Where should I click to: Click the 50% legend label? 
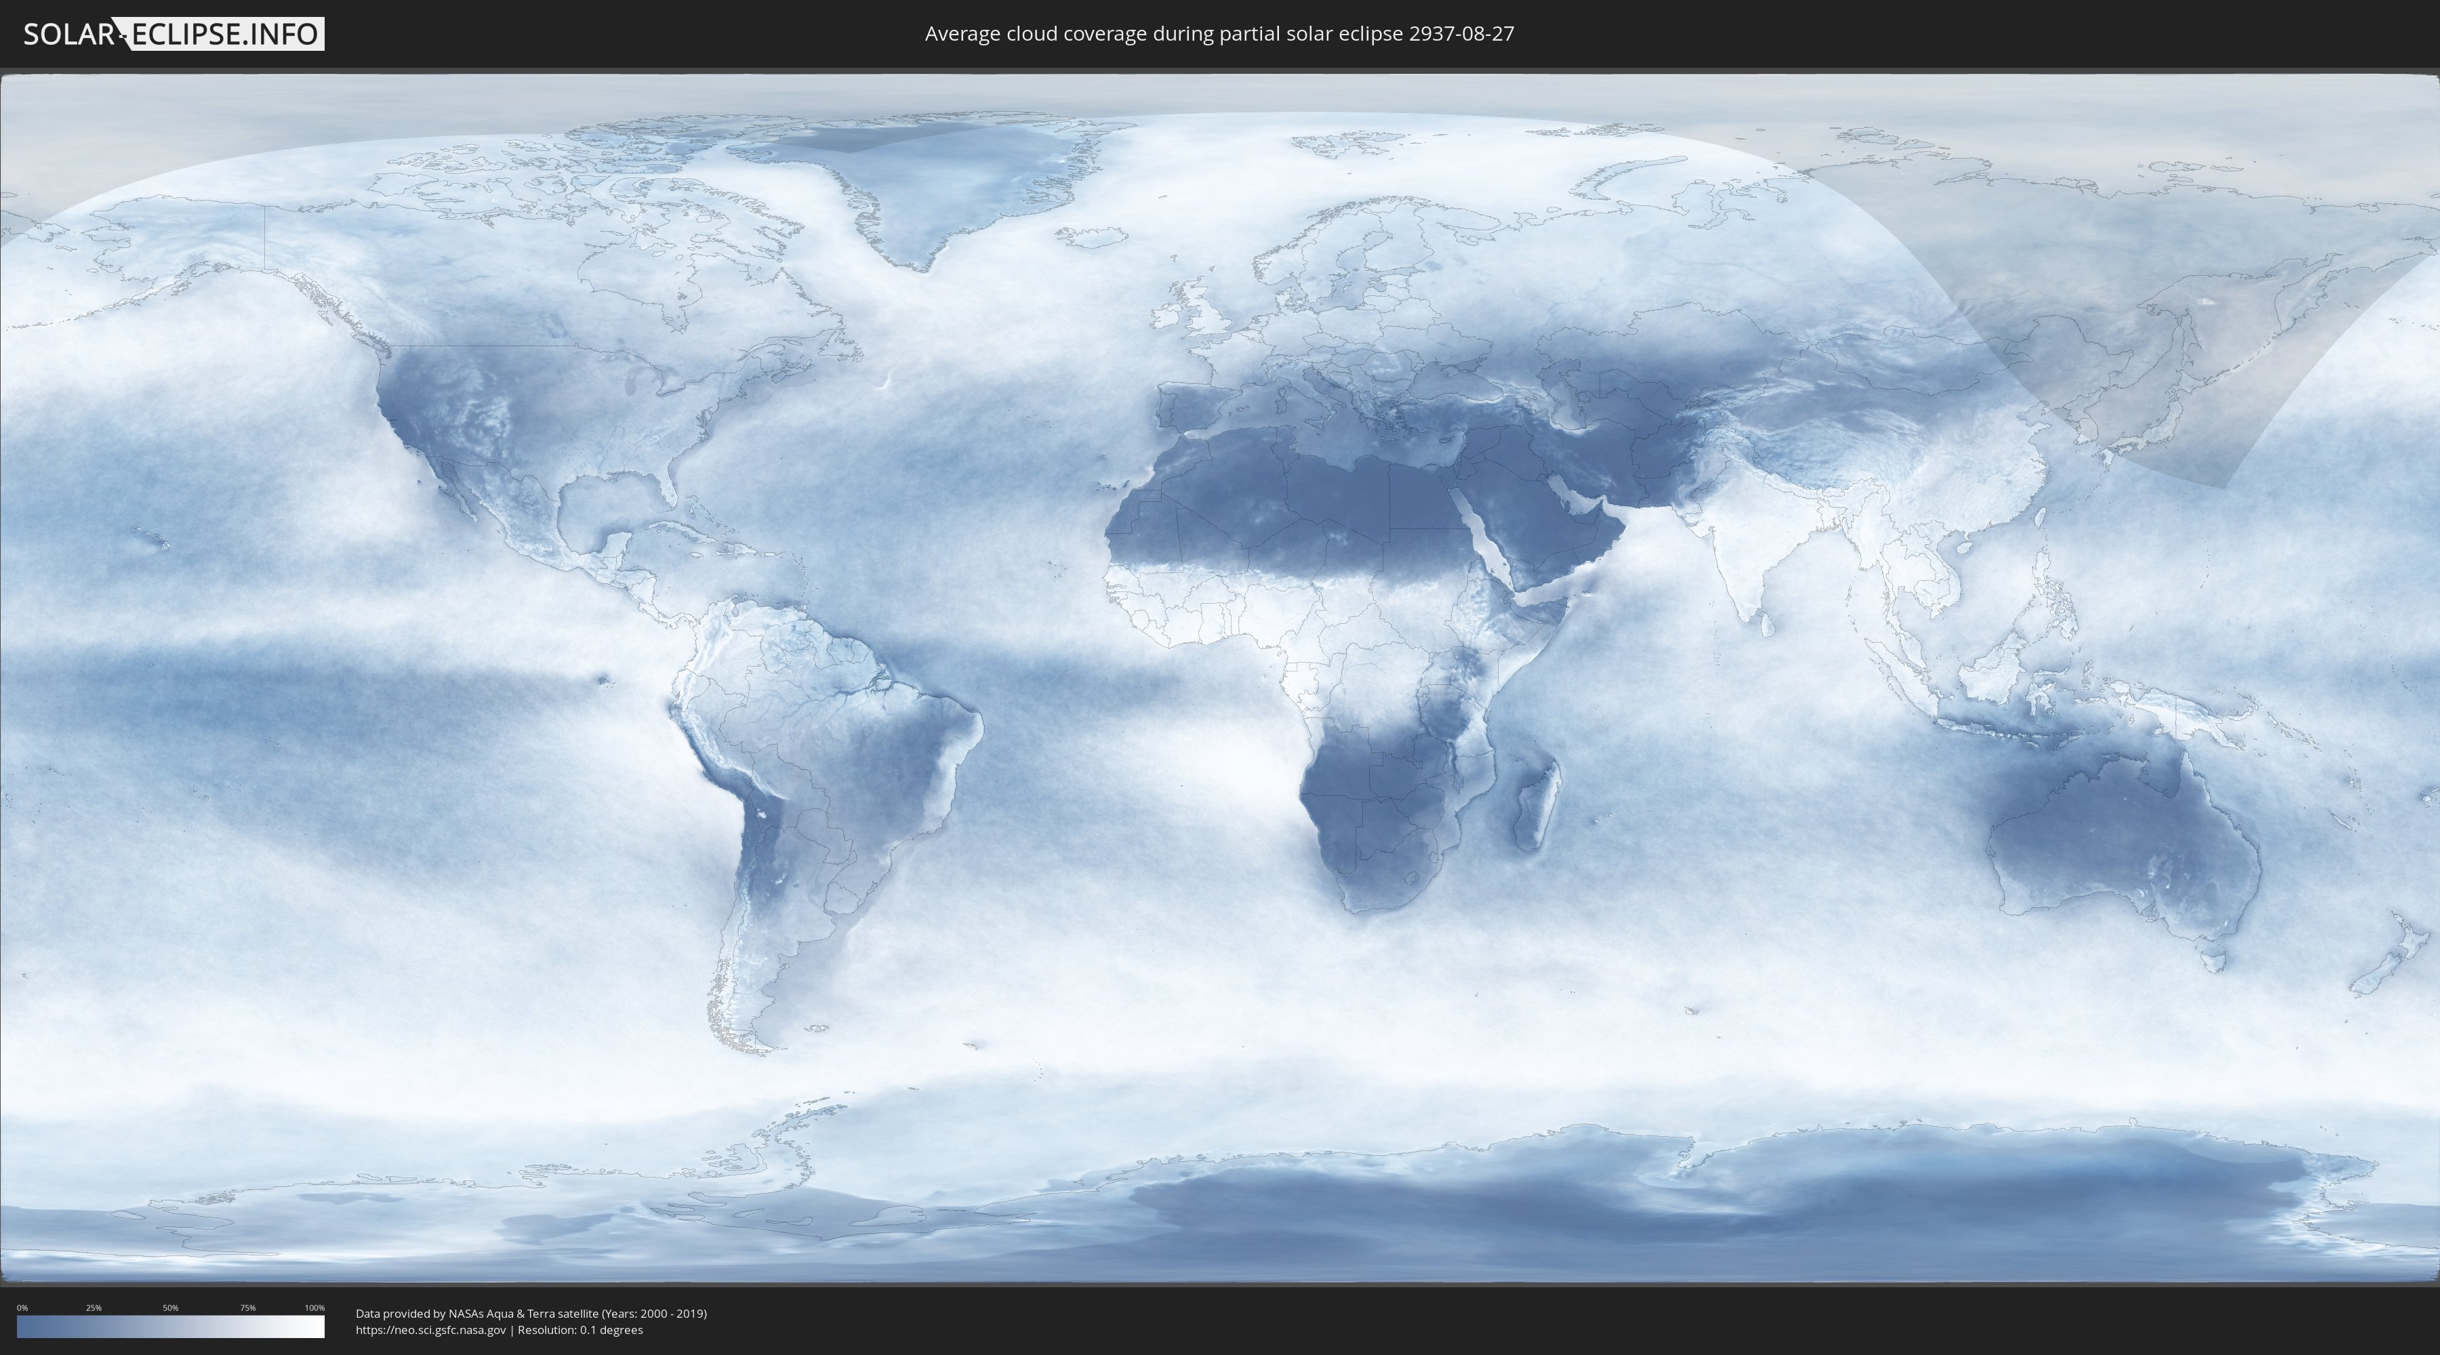click(171, 1308)
